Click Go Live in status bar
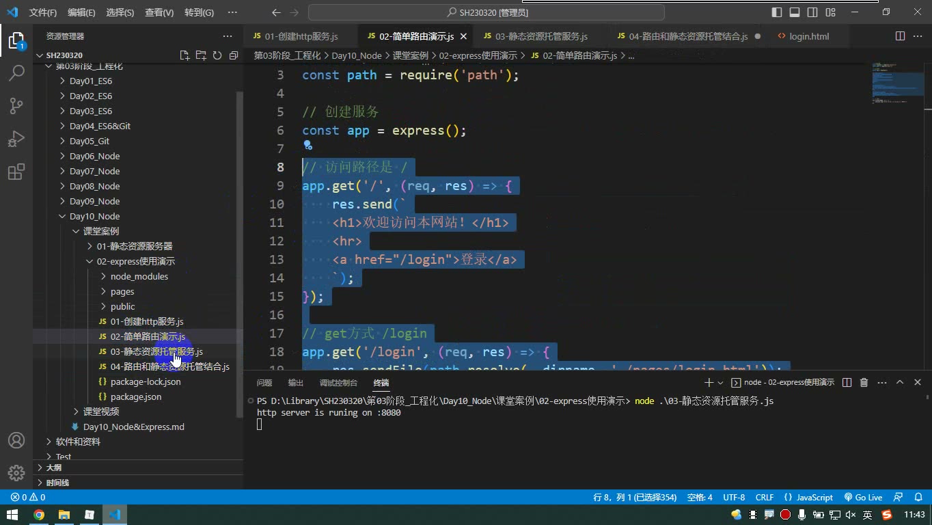The height and width of the screenshot is (525, 932). 864,498
